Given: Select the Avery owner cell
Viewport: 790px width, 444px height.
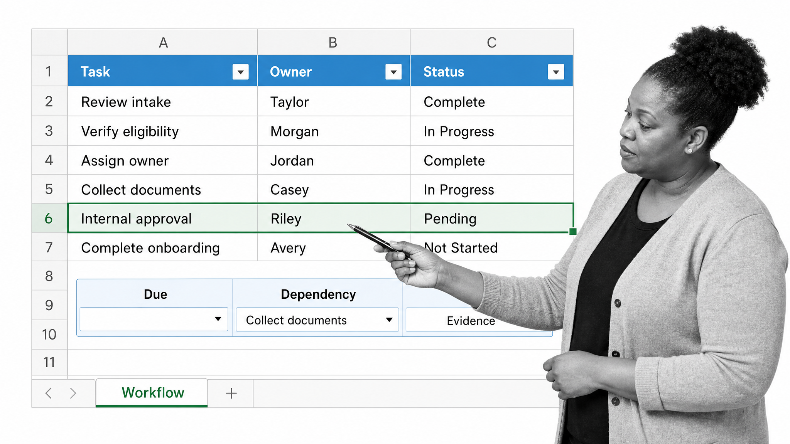Looking at the screenshot, I should tap(334, 247).
